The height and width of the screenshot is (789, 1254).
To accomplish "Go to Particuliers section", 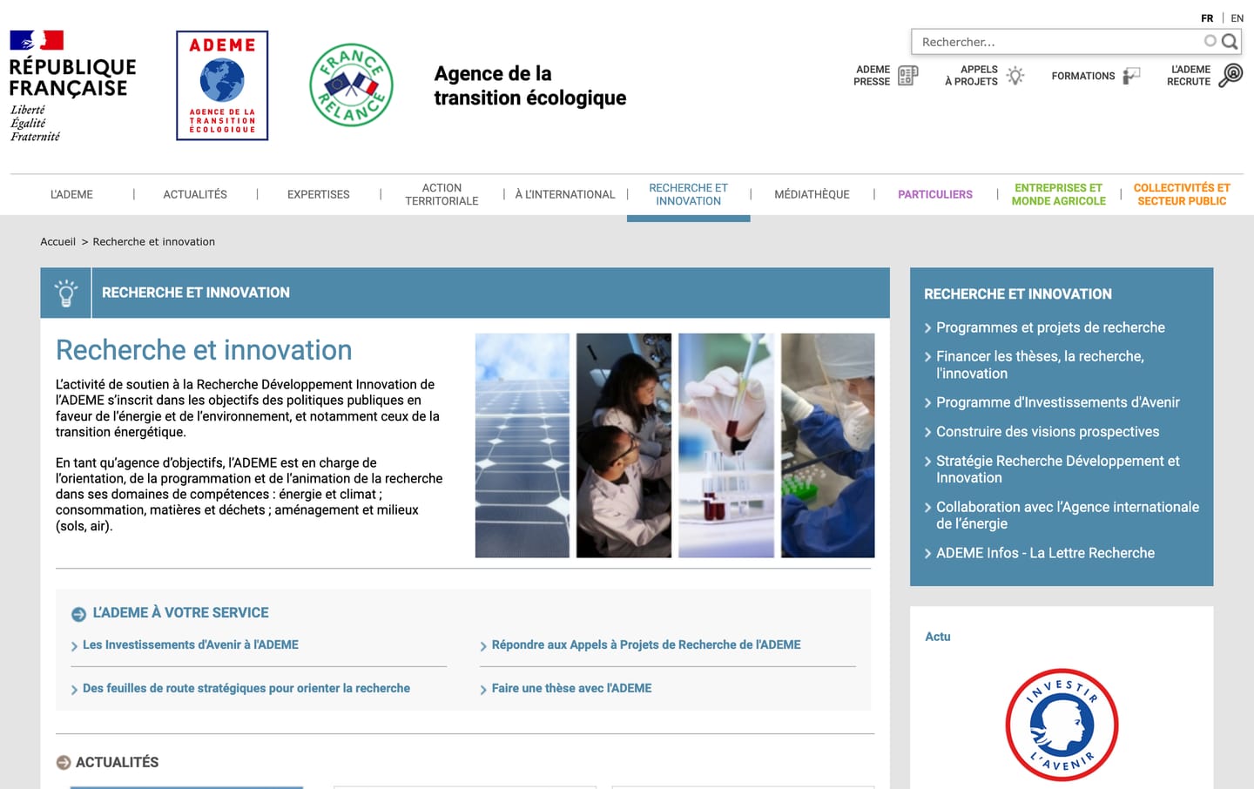I will tap(935, 194).
